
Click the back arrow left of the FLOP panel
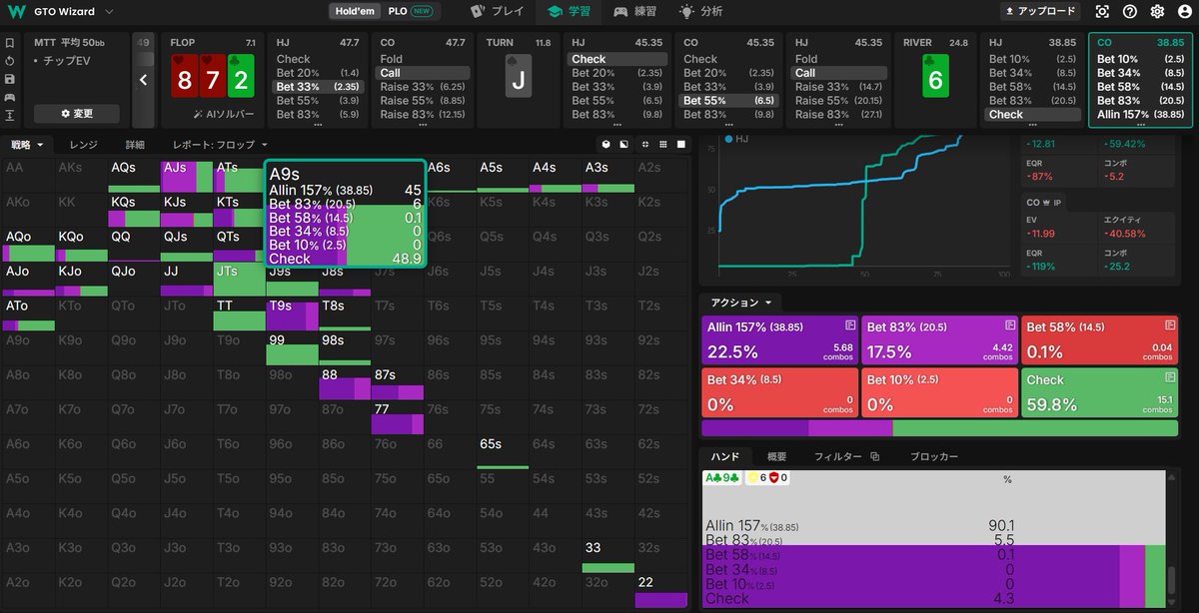(144, 80)
